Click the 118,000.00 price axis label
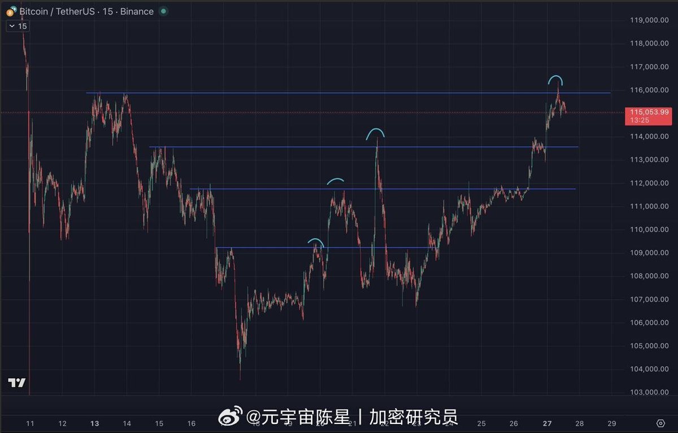 pyautogui.click(x=649, y=43)
